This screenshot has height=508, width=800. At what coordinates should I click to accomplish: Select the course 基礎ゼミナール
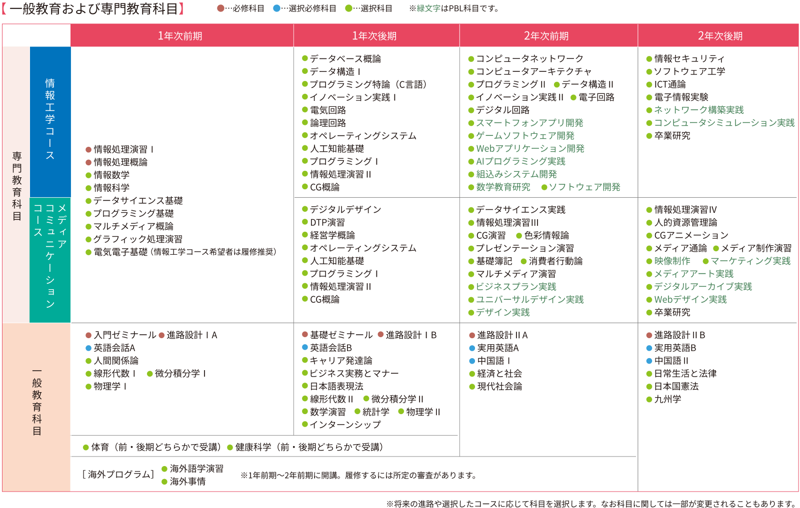[337, 335]
